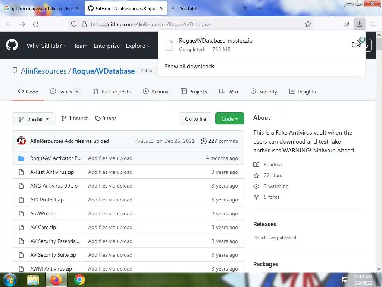Click the AlinResources avatar image
The height and width of the screenshot is (287, 382).
(x=21, y=141)
